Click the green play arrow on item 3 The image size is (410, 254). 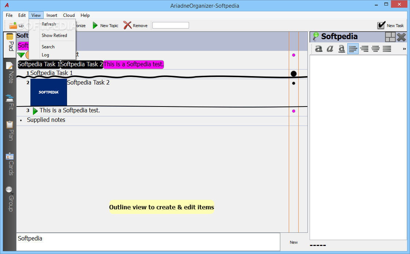pos(35,111)
